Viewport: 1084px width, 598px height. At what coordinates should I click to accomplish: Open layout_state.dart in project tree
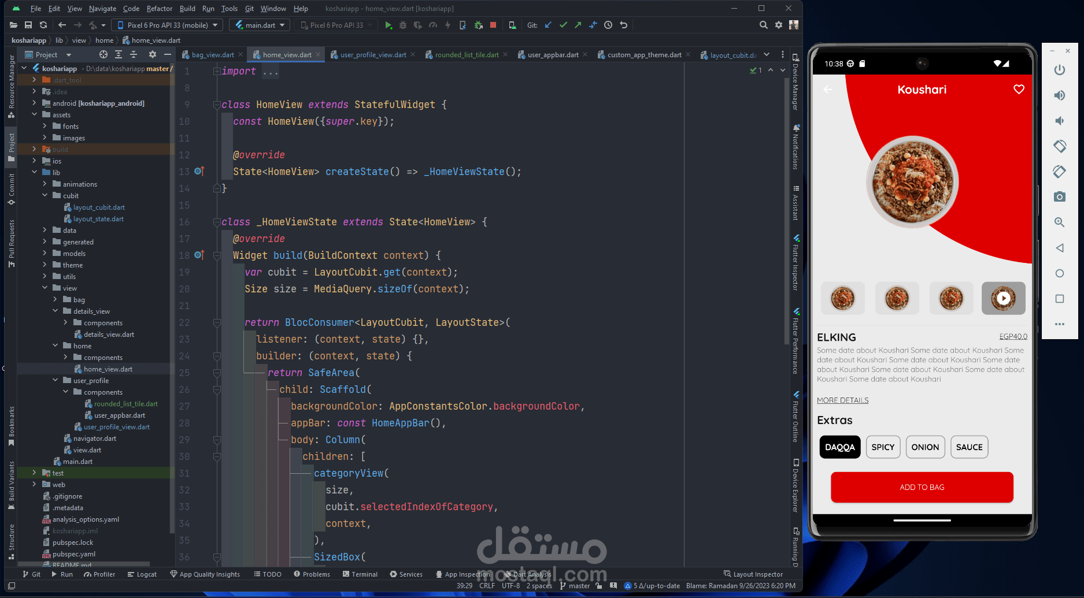(x=98, y=219)
